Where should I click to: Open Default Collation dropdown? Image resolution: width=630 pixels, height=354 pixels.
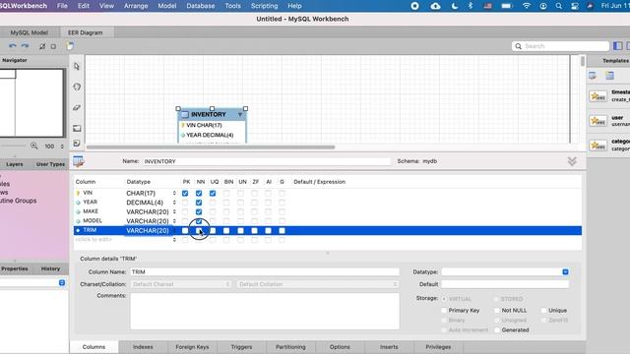(x=318, y=284)
